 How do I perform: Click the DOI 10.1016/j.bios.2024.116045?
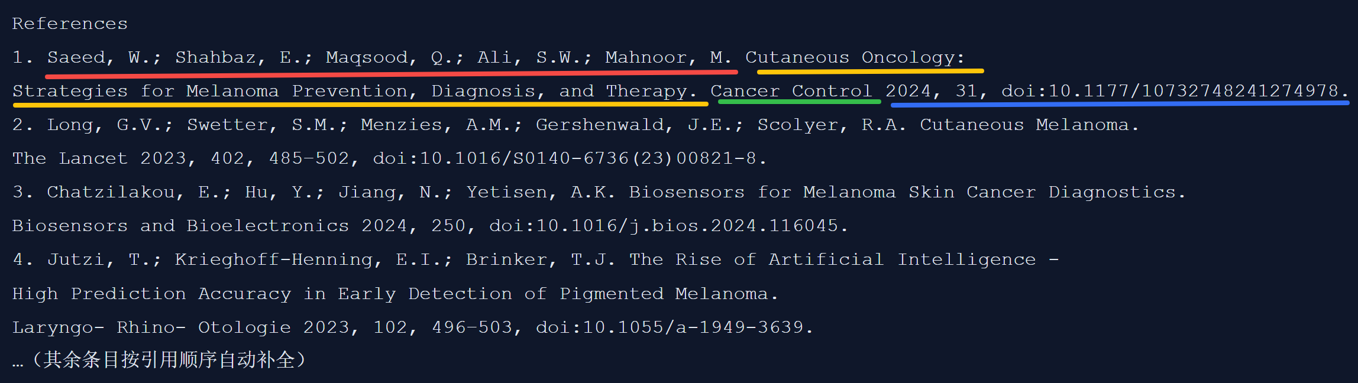coord(668,226)
